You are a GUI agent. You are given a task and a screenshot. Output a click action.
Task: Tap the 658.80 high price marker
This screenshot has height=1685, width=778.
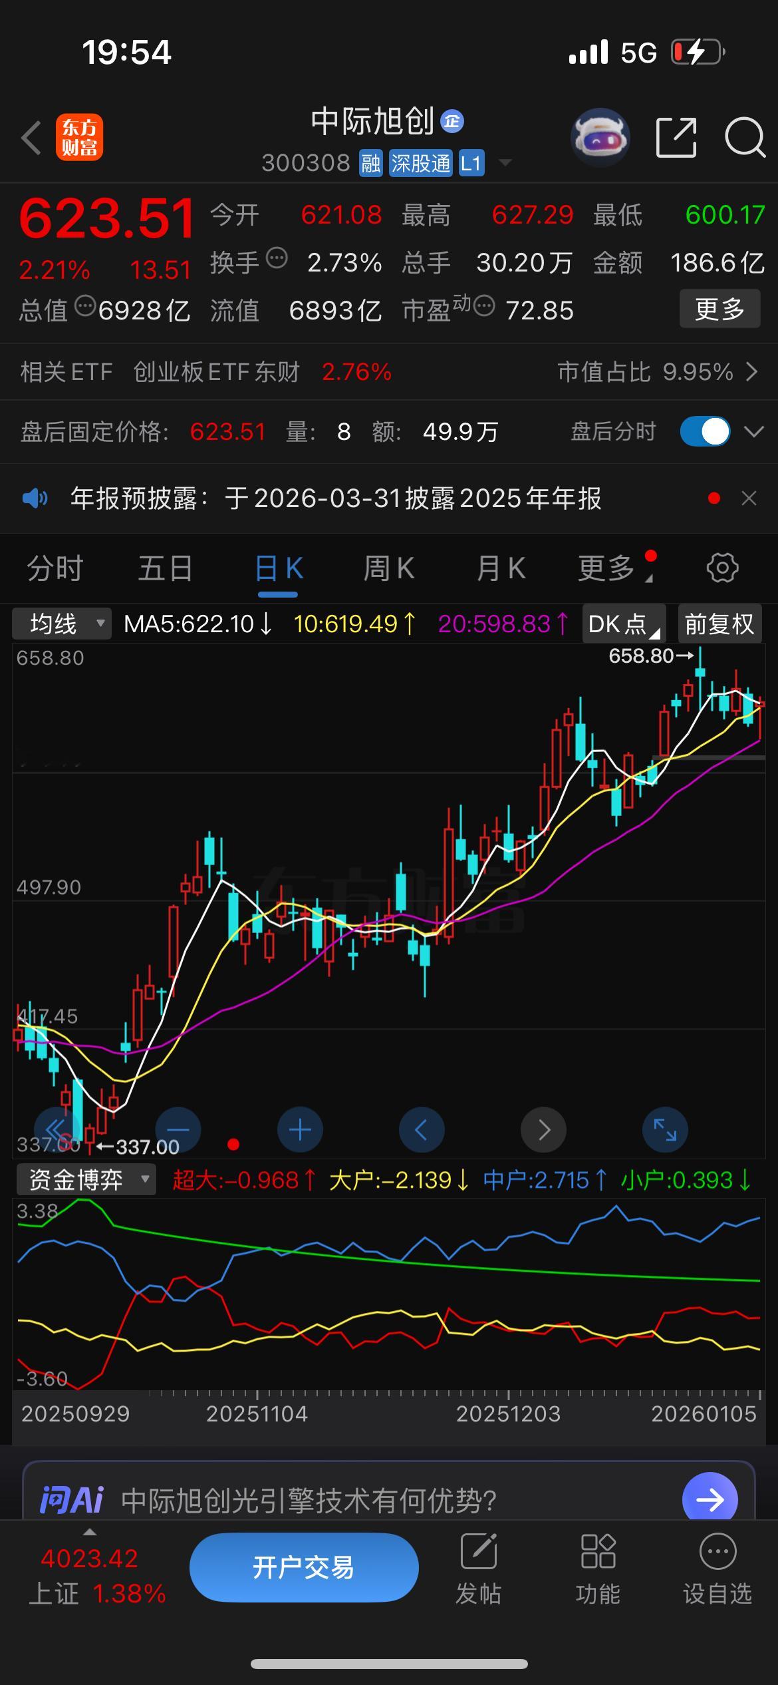[651, 655]
